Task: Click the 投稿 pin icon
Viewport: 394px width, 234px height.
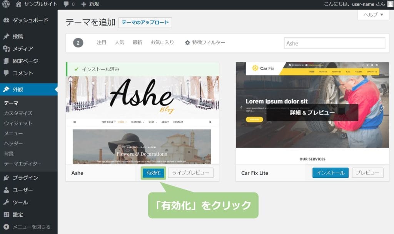Action: coord(6,37)
